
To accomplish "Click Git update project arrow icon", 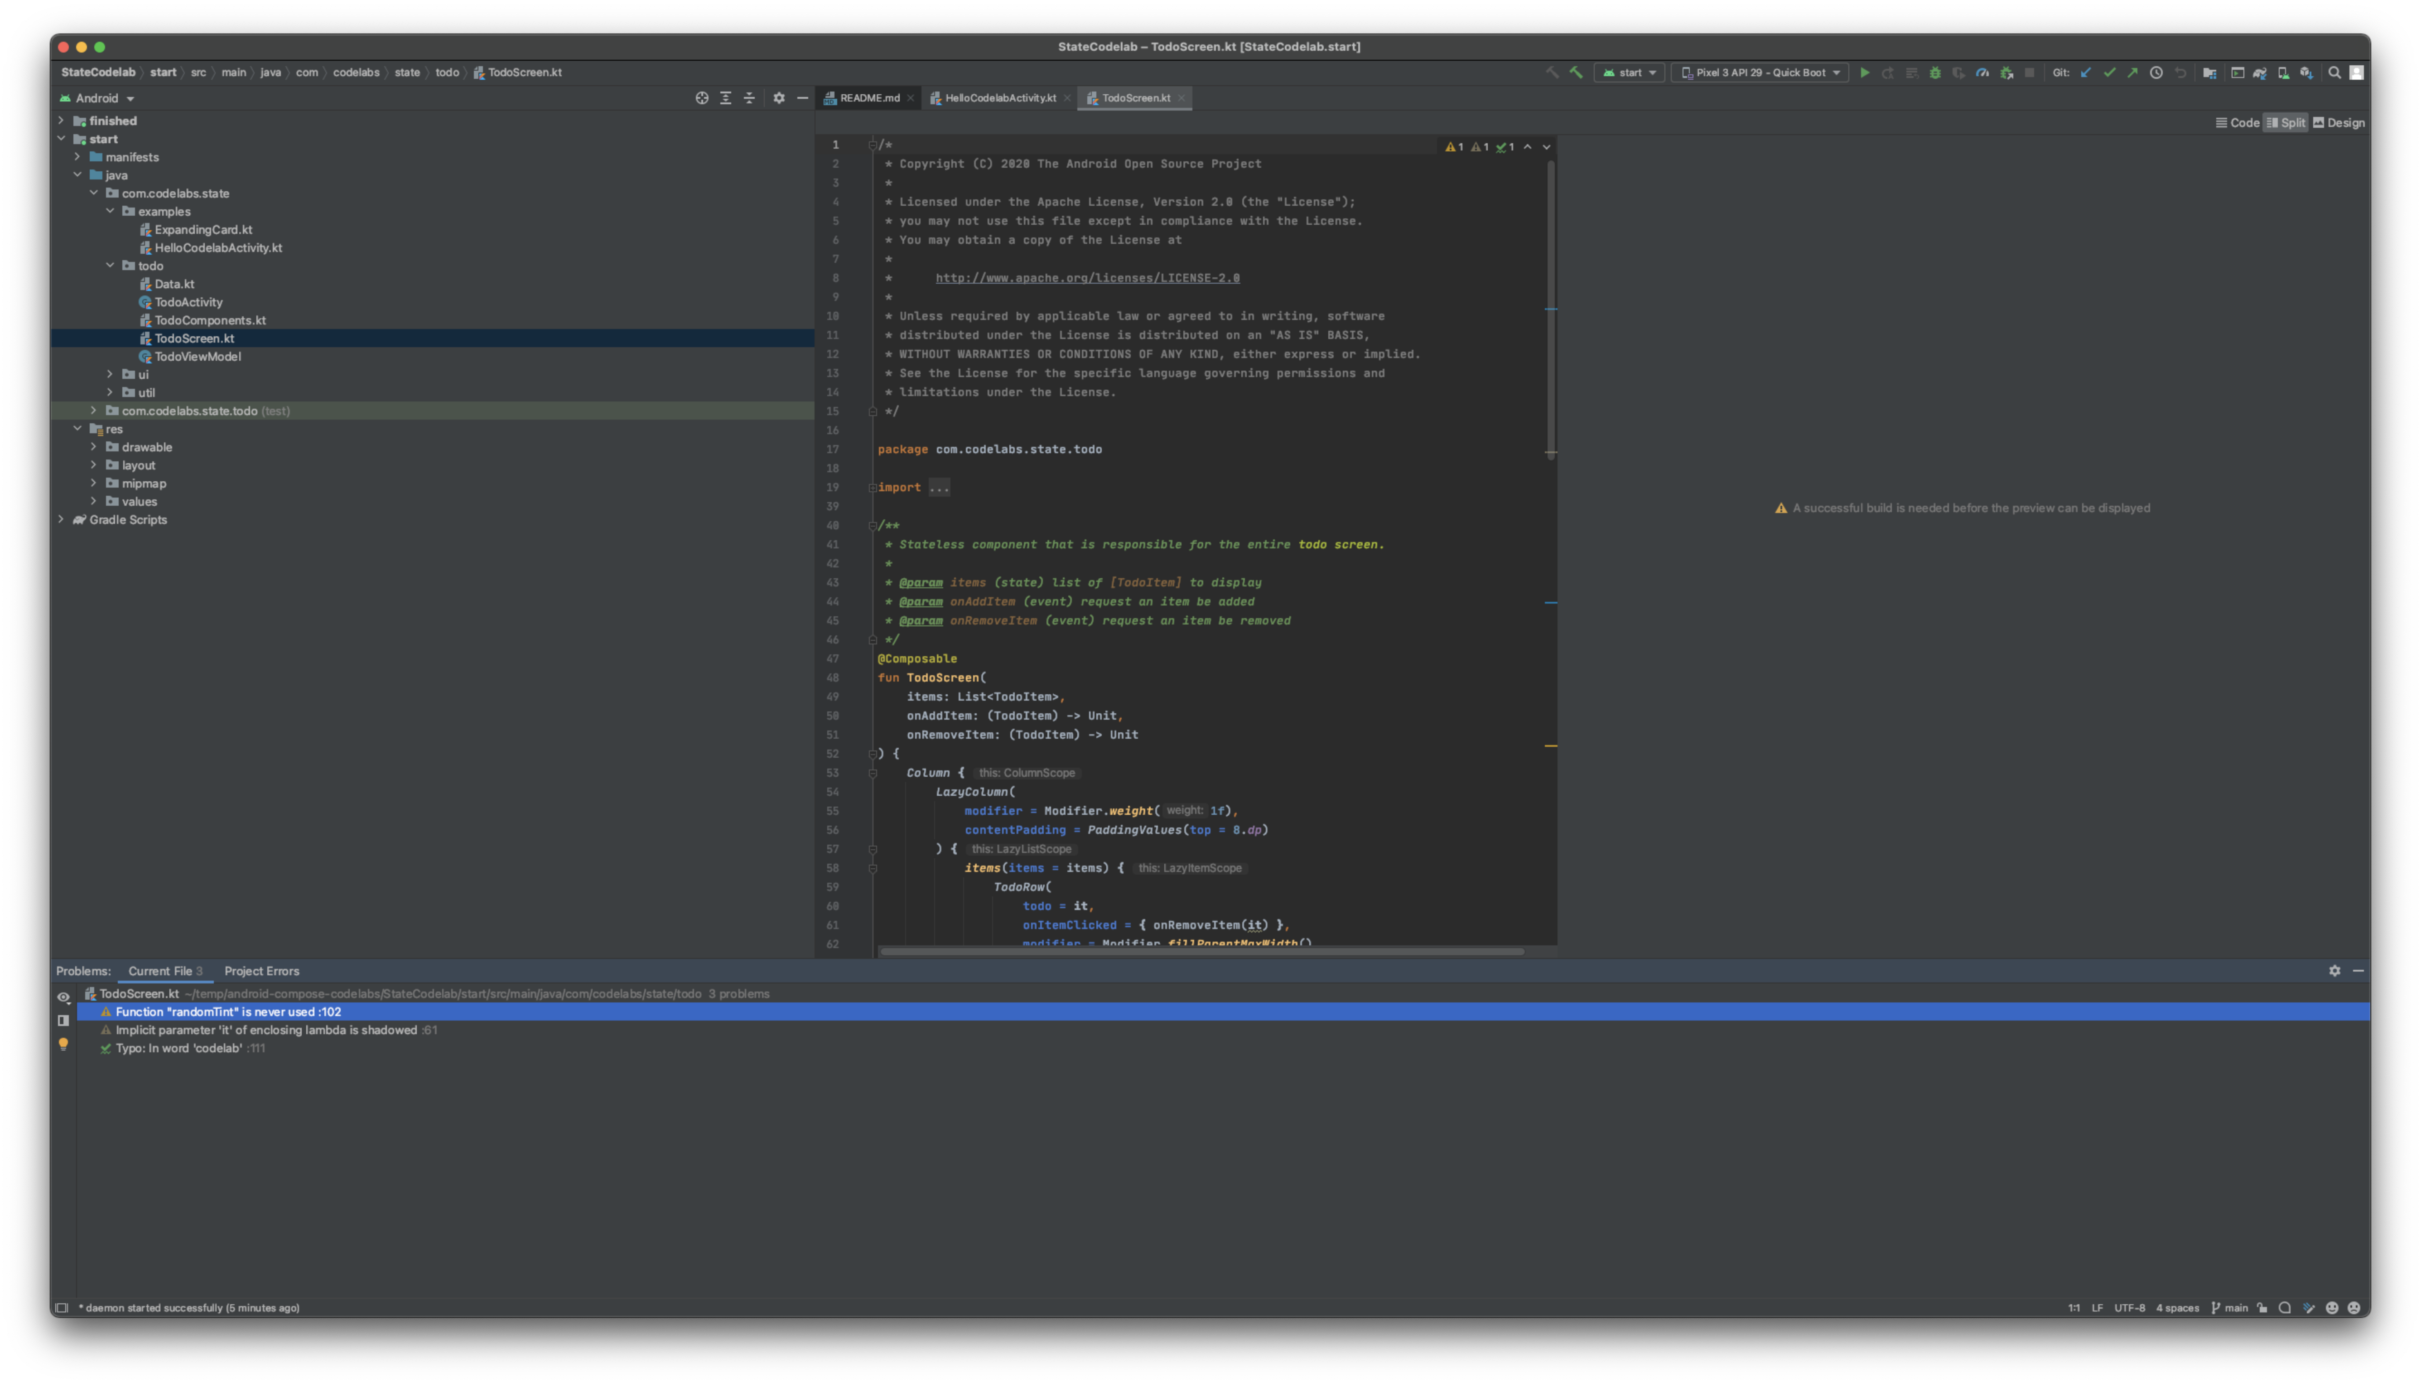I will 2086,72.
